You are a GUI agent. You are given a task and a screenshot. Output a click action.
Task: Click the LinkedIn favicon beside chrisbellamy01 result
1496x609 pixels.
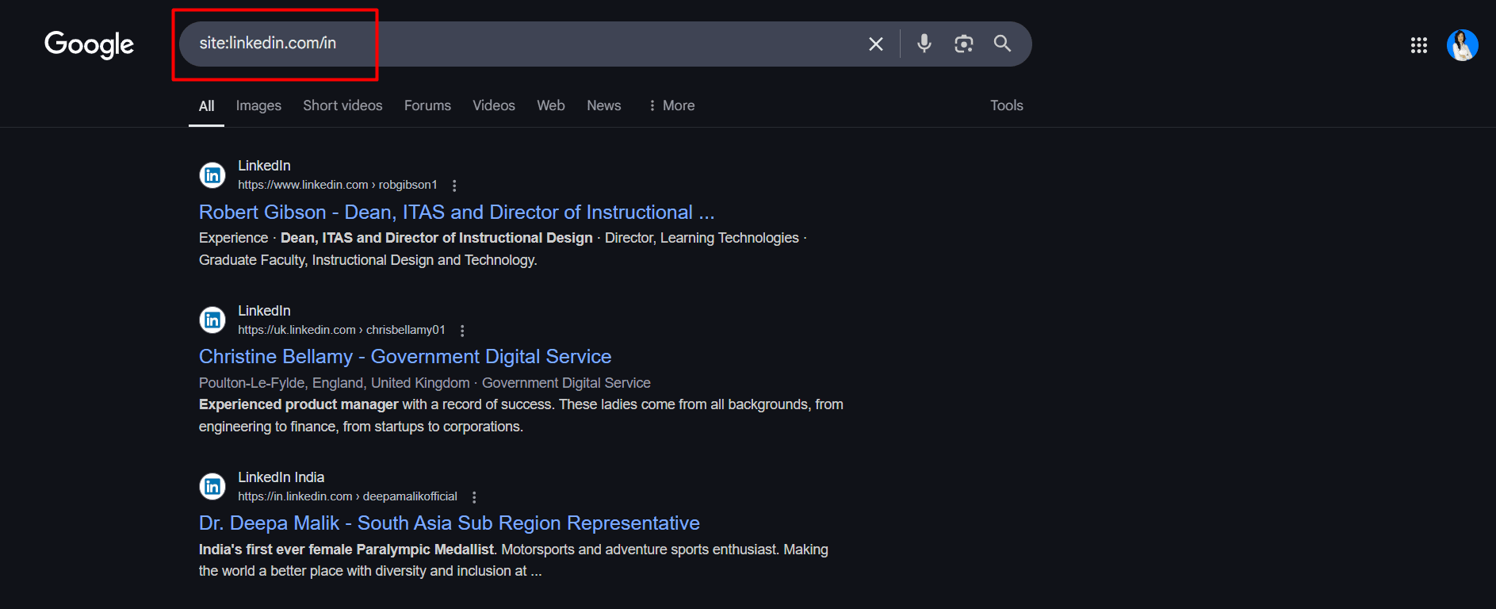point(212,320)
